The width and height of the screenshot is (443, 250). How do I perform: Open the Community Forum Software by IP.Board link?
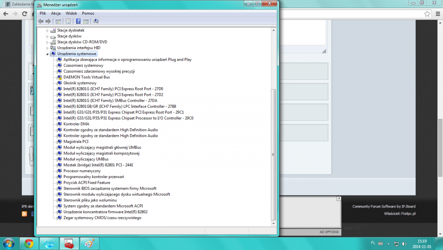pos(384,206)
